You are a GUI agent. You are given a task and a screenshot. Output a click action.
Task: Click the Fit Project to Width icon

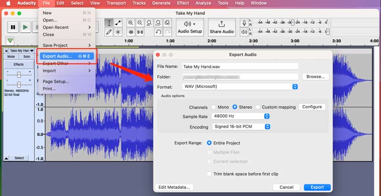(x=158, y=23)
